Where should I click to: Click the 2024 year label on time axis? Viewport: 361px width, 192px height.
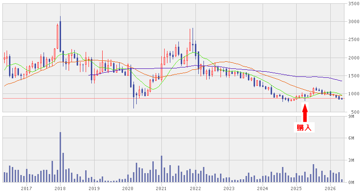pyautogui.click(x=263, y=189)
